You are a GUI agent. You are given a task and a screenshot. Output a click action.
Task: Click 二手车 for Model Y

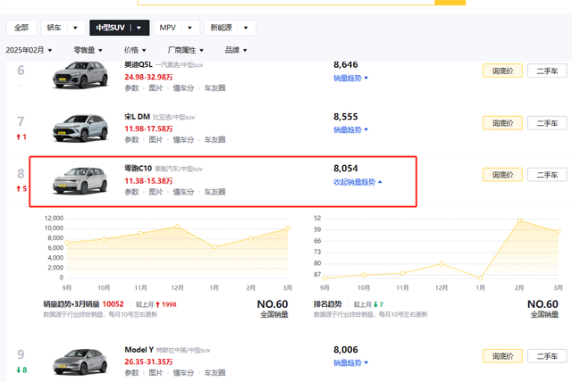tap(547, 356)
